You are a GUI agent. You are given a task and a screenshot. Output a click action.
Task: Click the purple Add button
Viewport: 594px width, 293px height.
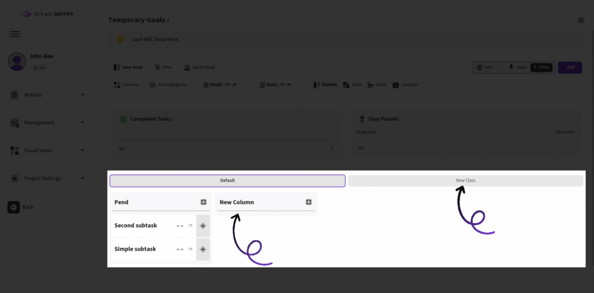[x=570, y=67]
